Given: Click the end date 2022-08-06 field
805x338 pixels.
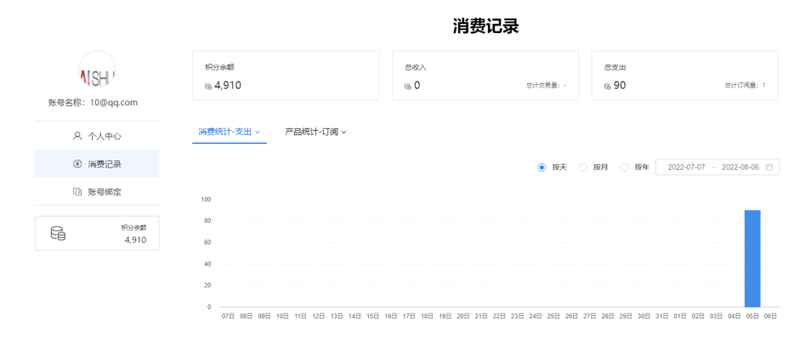Looking at the screenshot, I should [x=740, y=167].
